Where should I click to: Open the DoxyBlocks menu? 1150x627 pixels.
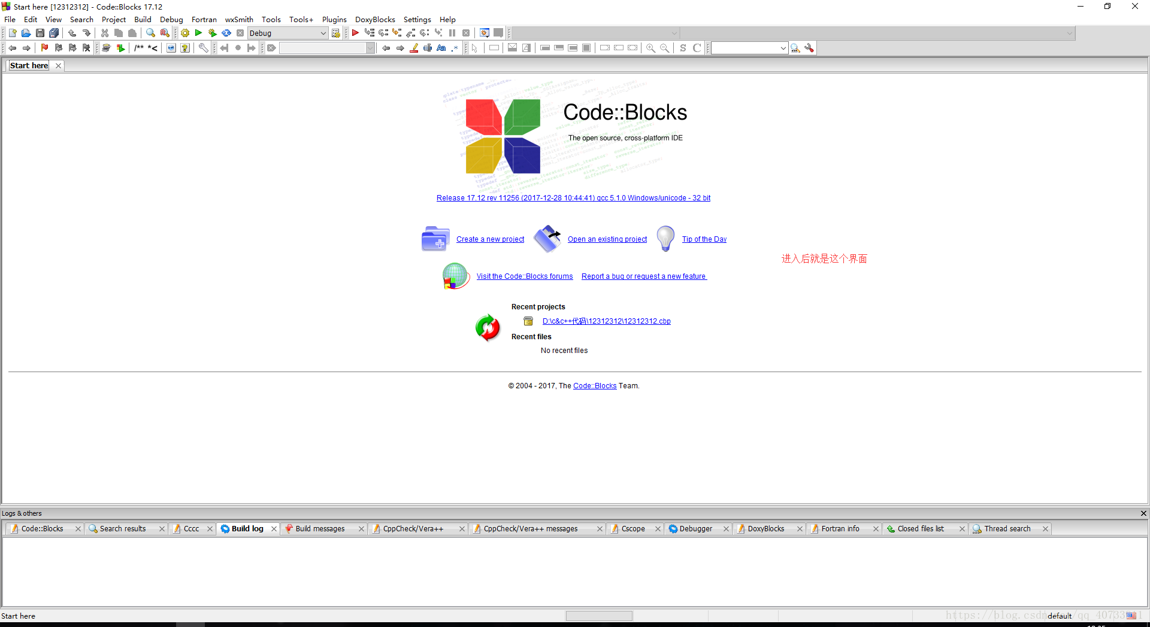(x=375, y=19)
